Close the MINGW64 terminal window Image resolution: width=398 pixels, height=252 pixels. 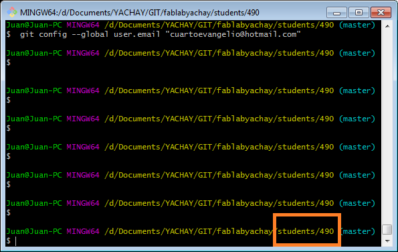(x=381, y=13)
